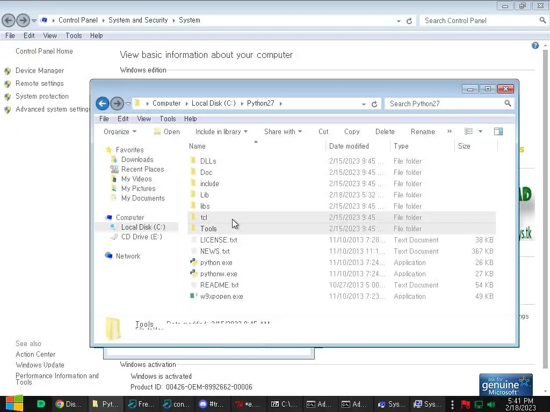Go back in Control Panel window

click(9, 20)
